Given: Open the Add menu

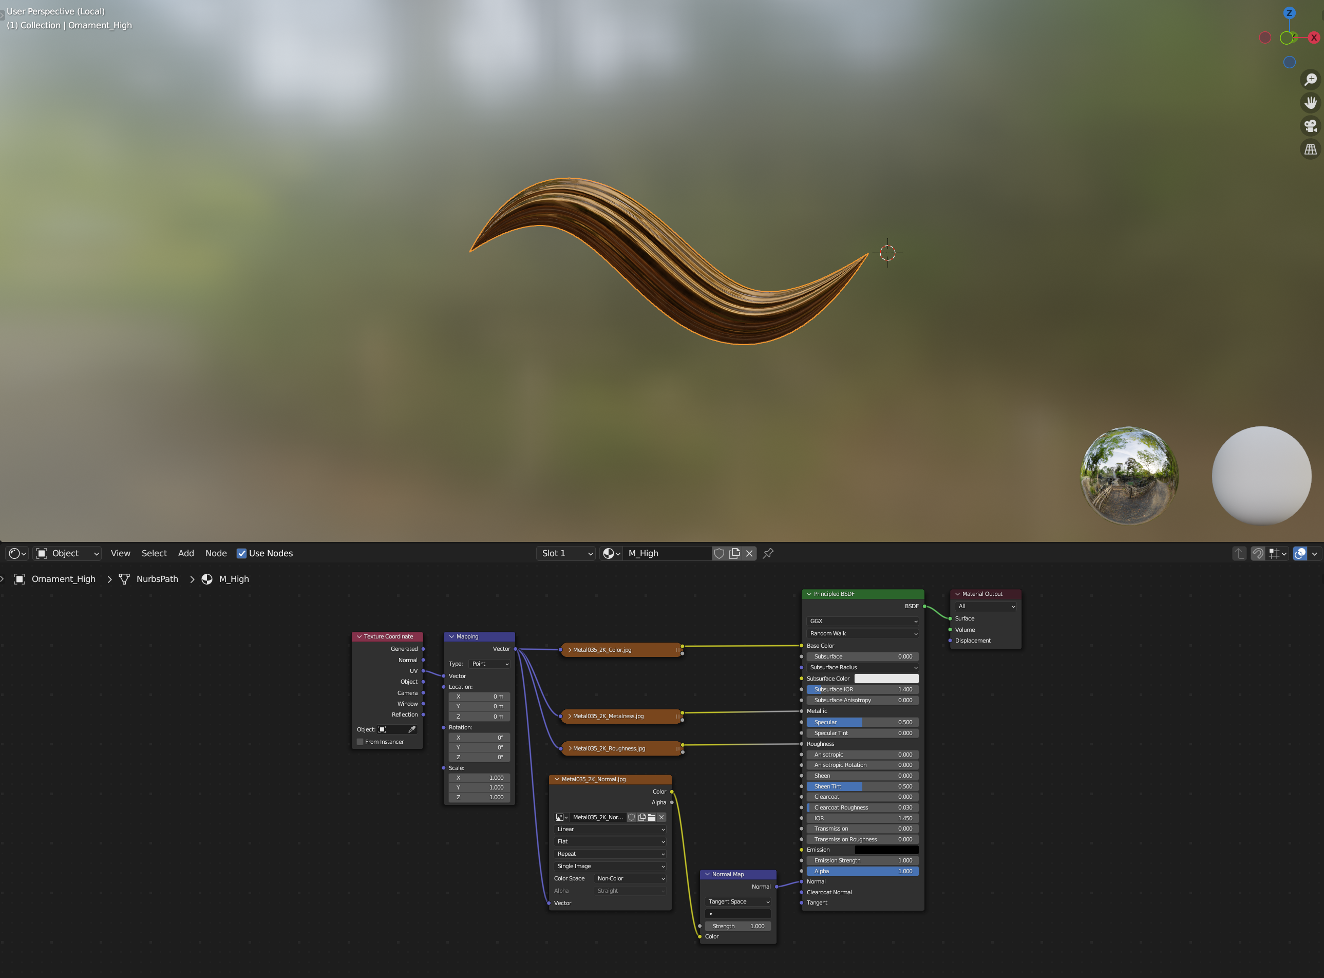Looking at the screenshot, I should pos(186,553).
